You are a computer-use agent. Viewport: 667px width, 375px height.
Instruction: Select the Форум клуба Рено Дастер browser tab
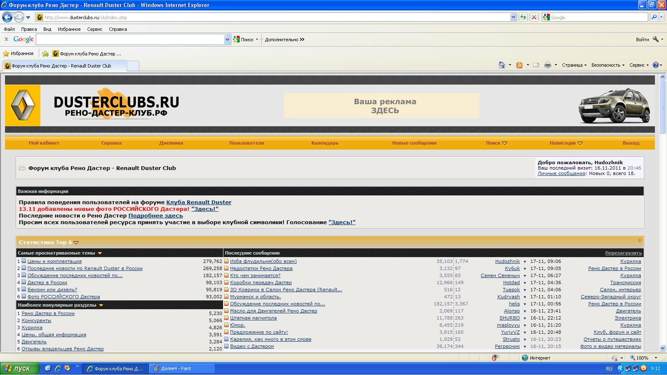tap(64, 66)
